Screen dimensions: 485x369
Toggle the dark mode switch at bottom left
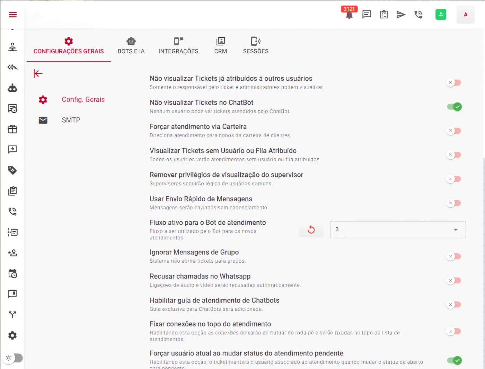tap(12, 358)
